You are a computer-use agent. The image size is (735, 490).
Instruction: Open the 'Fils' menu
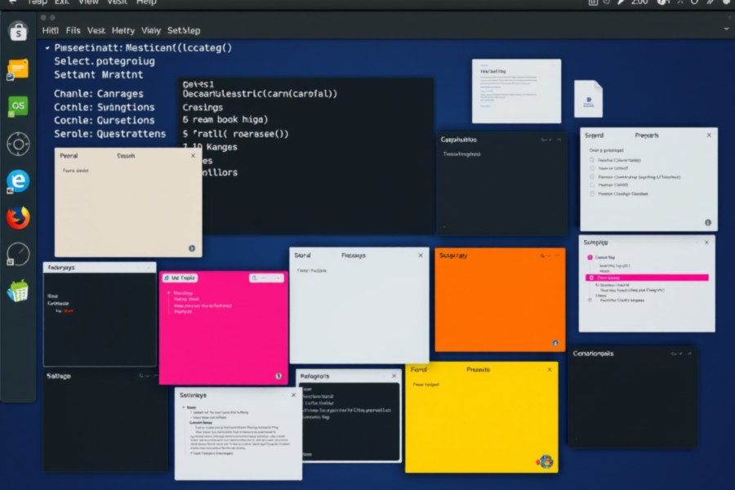73,30
